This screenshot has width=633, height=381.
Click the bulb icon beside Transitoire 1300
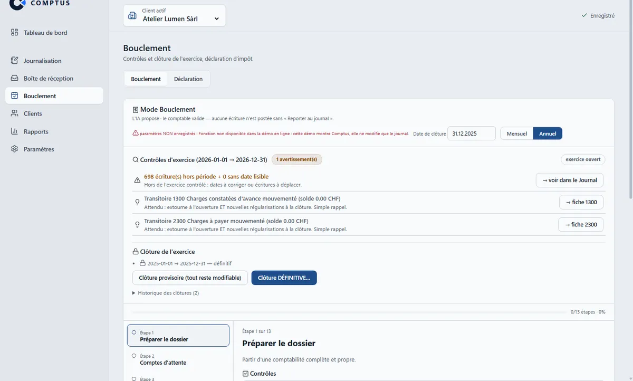click(x=137, y=203)
